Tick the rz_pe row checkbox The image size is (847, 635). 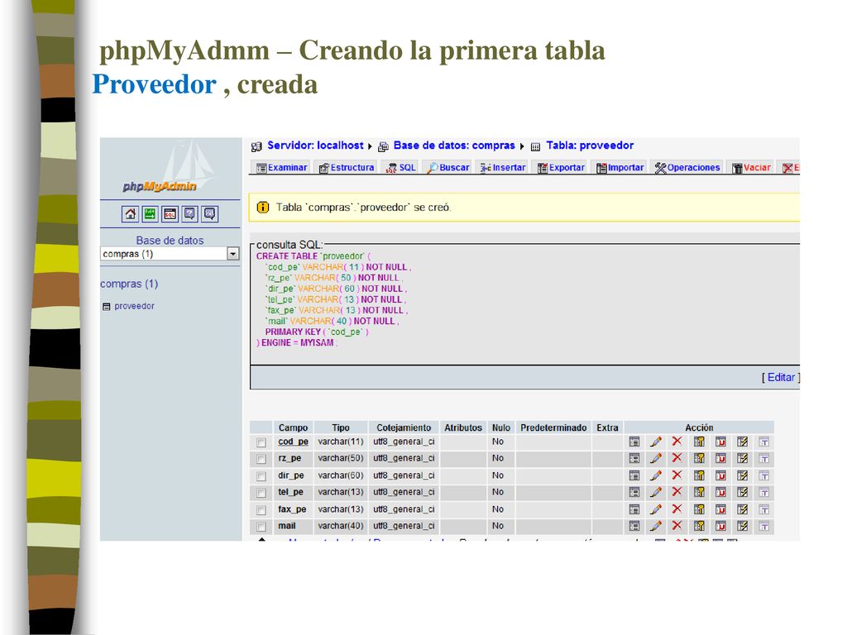pyautogui.click(x=261, y=460)
